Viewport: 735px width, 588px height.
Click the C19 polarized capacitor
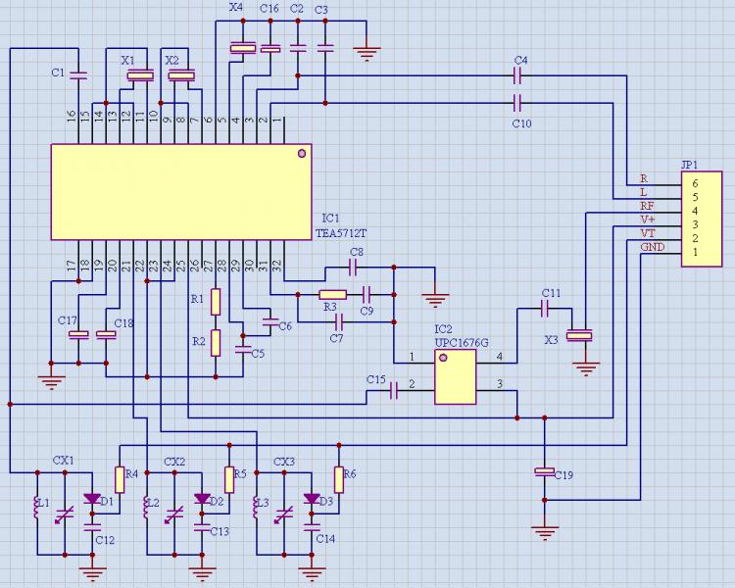(x=544, y=472)
